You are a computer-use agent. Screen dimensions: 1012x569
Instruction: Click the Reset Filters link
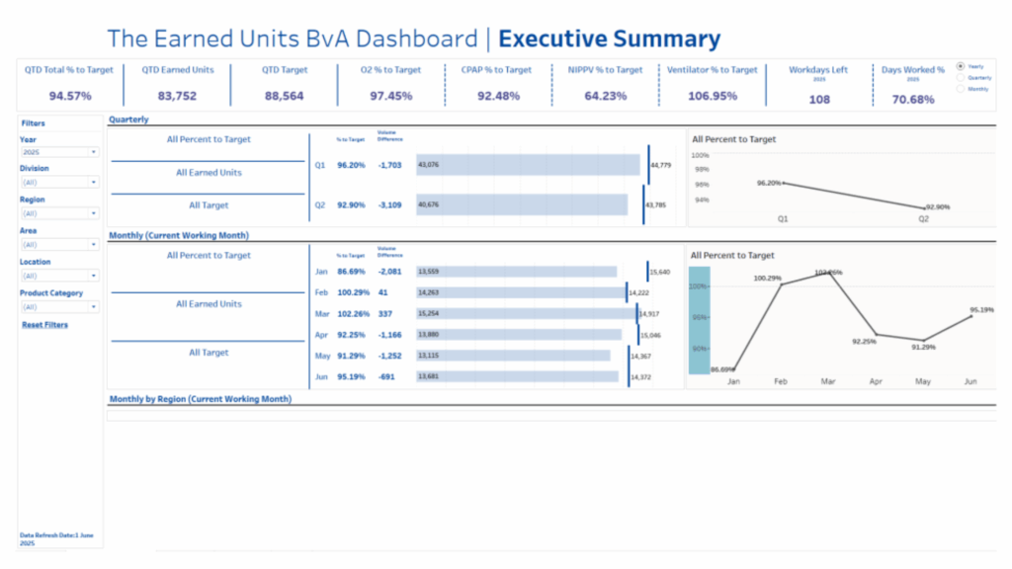[x=44, y=325]
